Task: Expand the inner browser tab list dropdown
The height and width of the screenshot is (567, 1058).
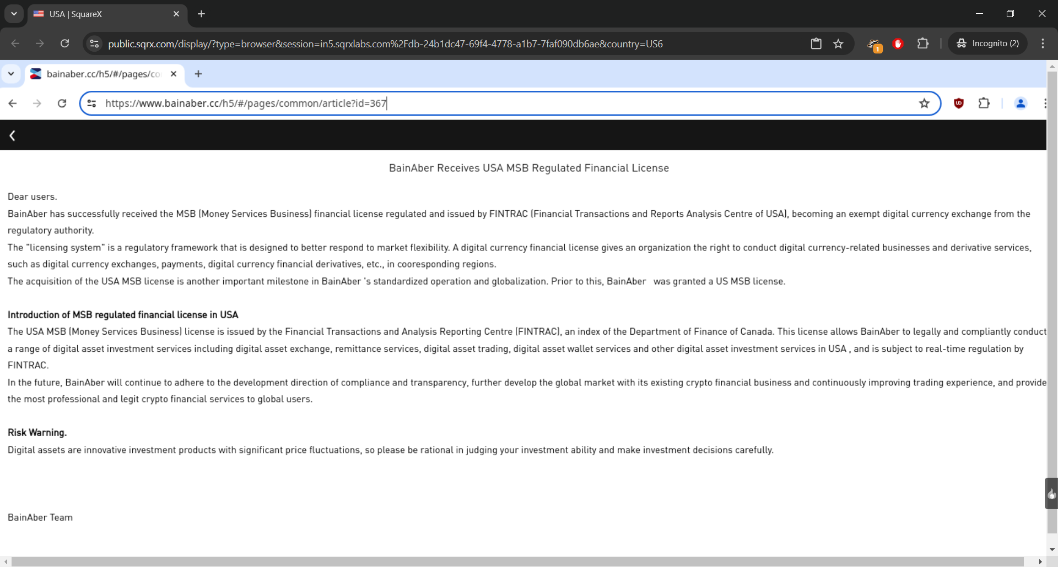Action: [x=11, y=74]
